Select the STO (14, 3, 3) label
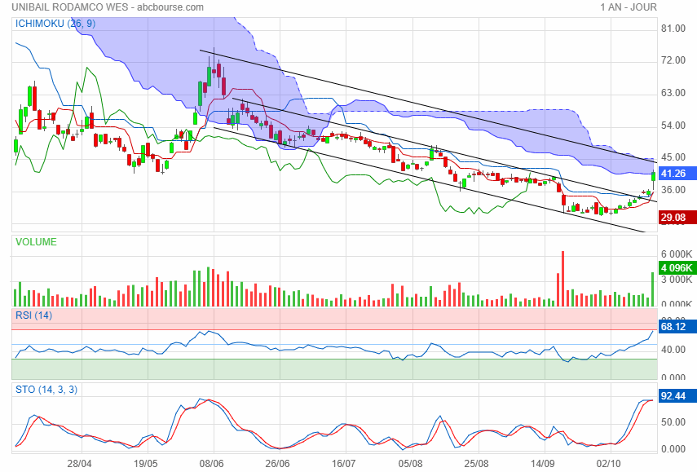Screen dimensions: 697x472 pyautogui.click(x=46, y=390)
